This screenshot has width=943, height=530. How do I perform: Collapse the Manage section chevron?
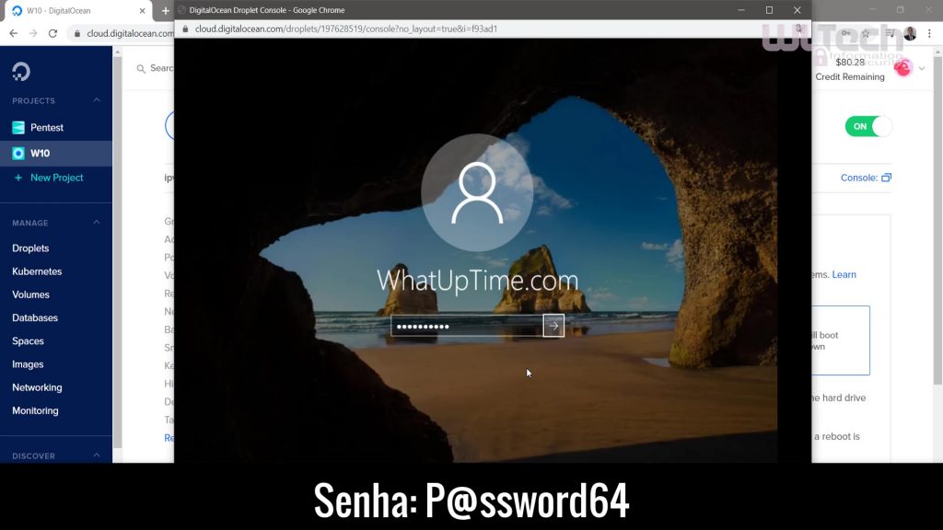pos(96,223)
